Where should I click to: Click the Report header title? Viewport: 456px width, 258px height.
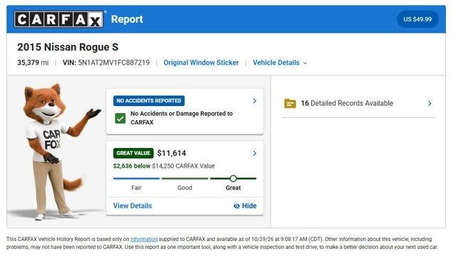[x=127, y=19]
